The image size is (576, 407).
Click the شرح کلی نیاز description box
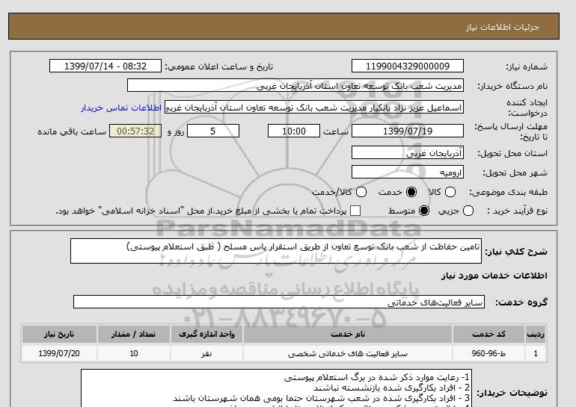tap(276, 251)
